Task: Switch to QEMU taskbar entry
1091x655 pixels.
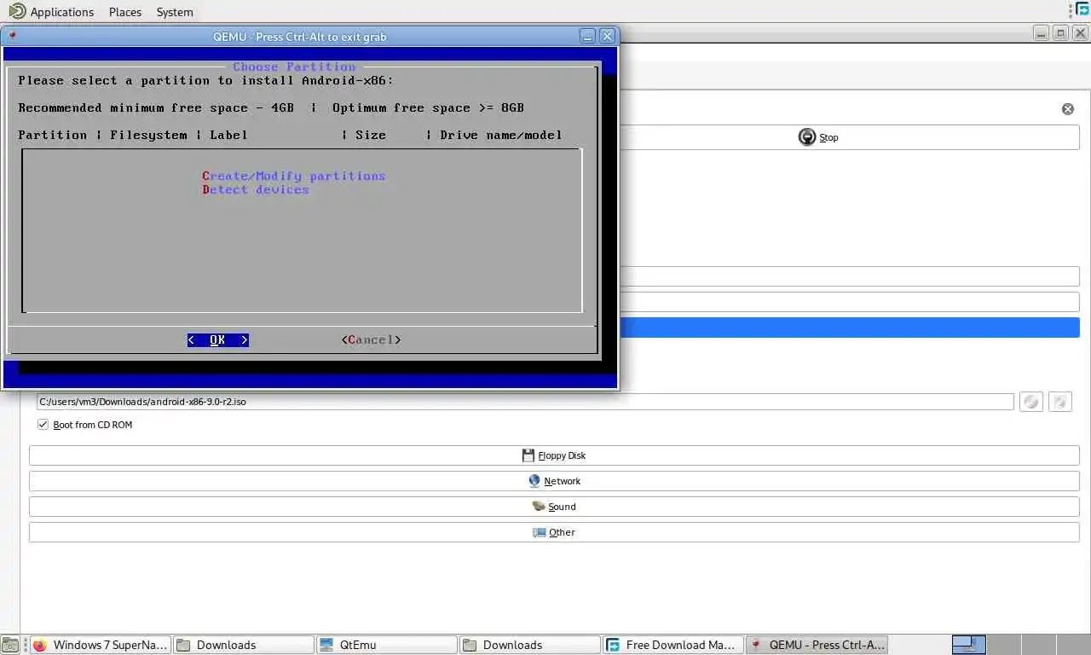Action: coord(816,645)
